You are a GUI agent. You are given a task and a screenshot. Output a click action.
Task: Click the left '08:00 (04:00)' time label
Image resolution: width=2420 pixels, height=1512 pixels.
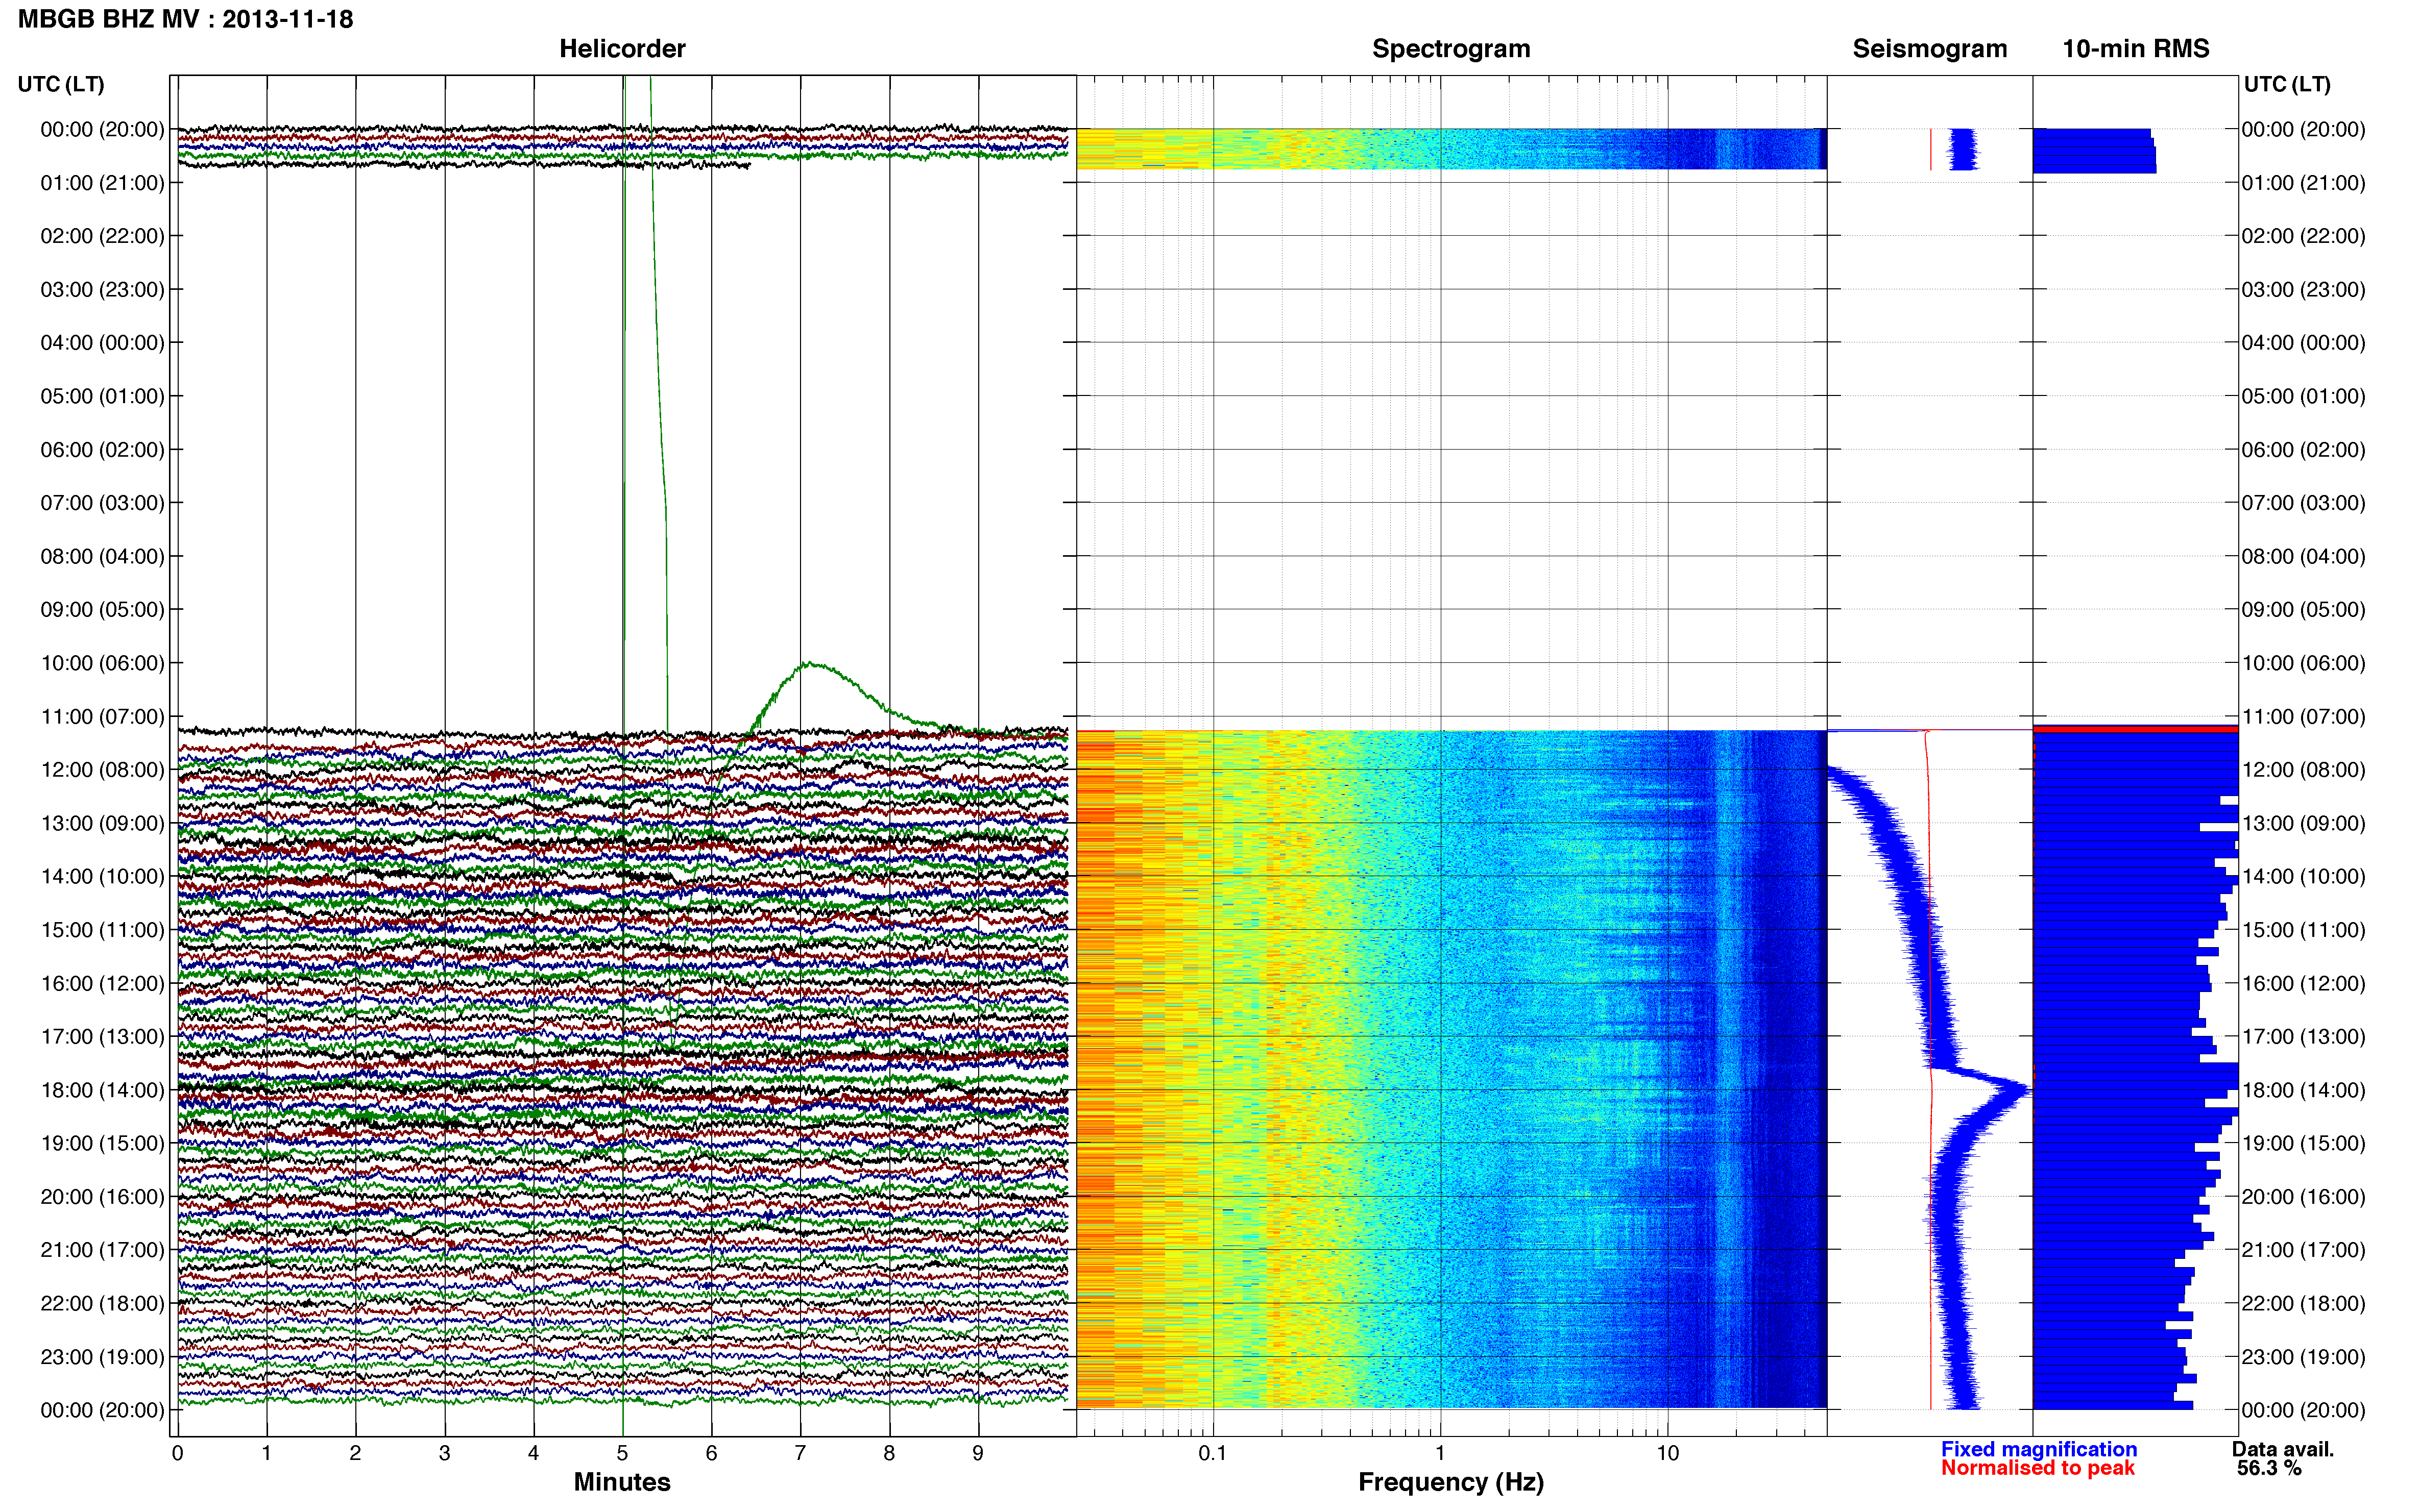pos(102,556)
